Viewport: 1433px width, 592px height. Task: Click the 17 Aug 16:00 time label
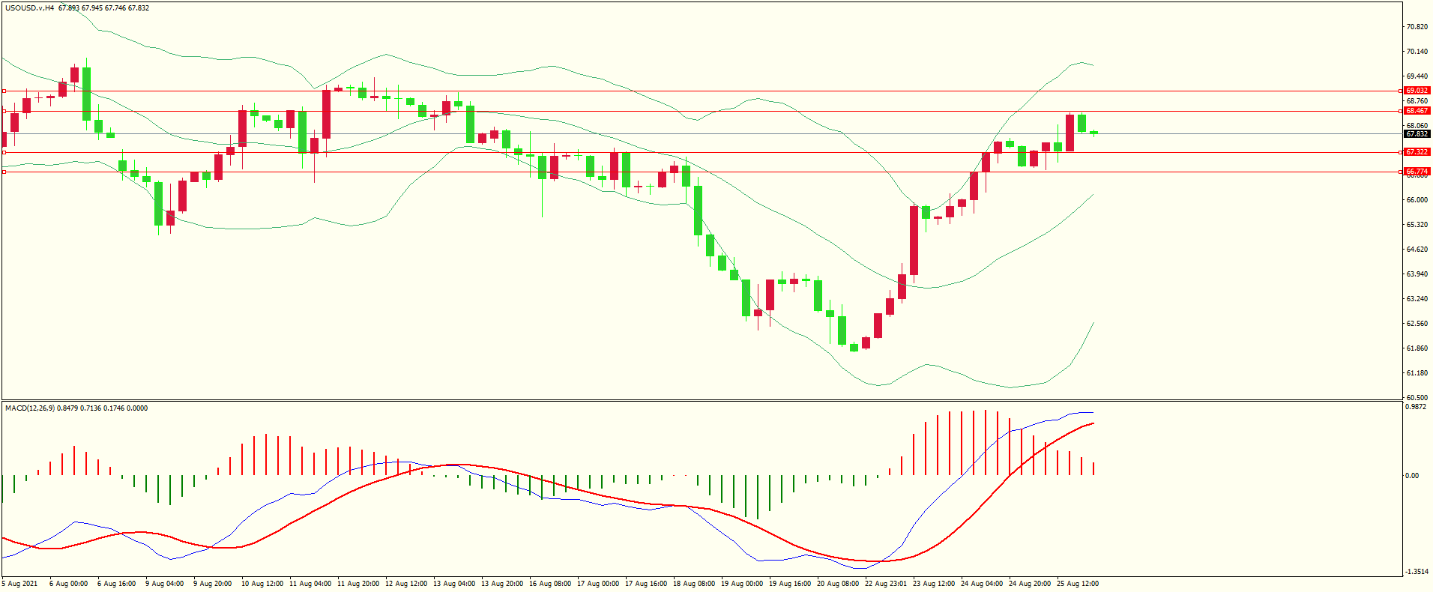(x=646, y=584)
